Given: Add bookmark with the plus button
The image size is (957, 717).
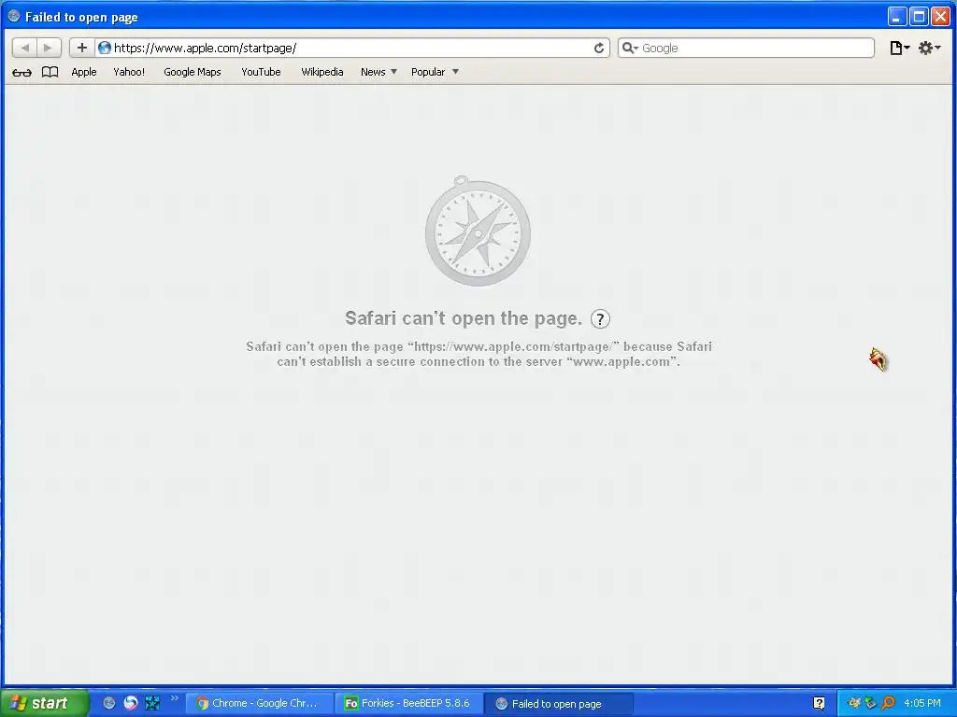Looking at the screenshot, I should tap(82, 48).
